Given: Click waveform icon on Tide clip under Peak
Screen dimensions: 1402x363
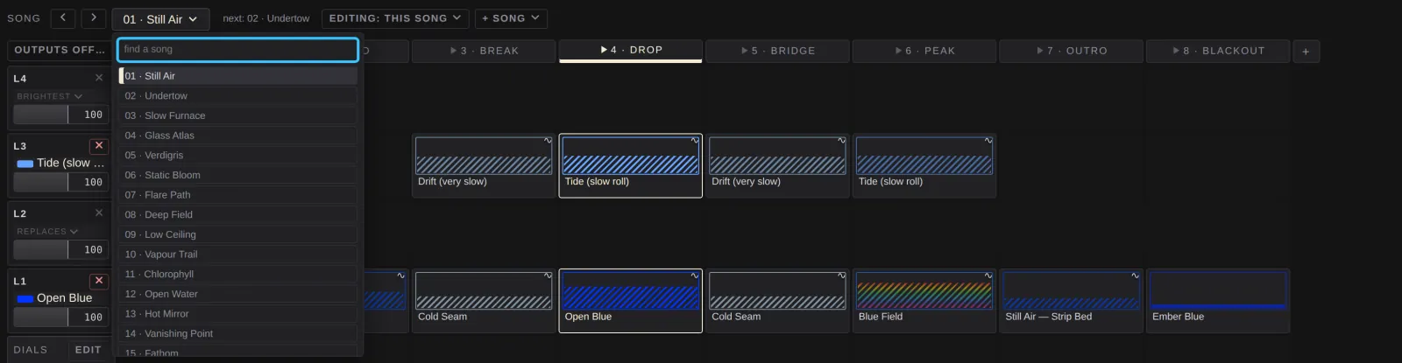Looking at the screenshot, I should 988,141.
